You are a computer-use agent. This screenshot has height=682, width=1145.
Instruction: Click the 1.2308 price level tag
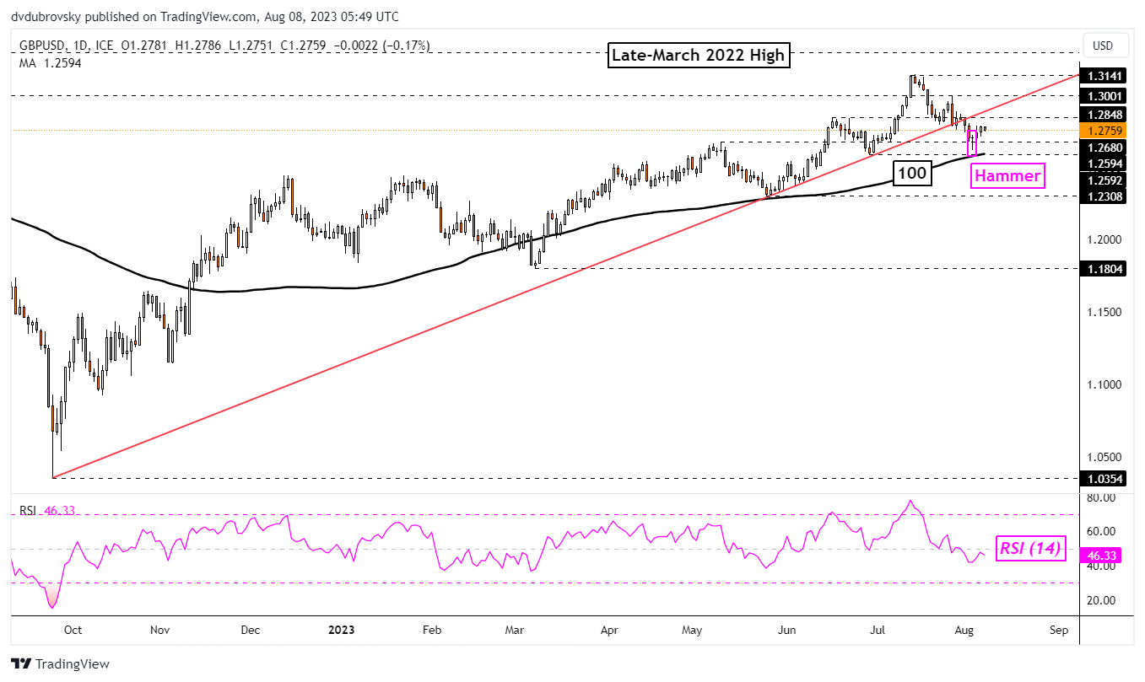click(1104, 196)
